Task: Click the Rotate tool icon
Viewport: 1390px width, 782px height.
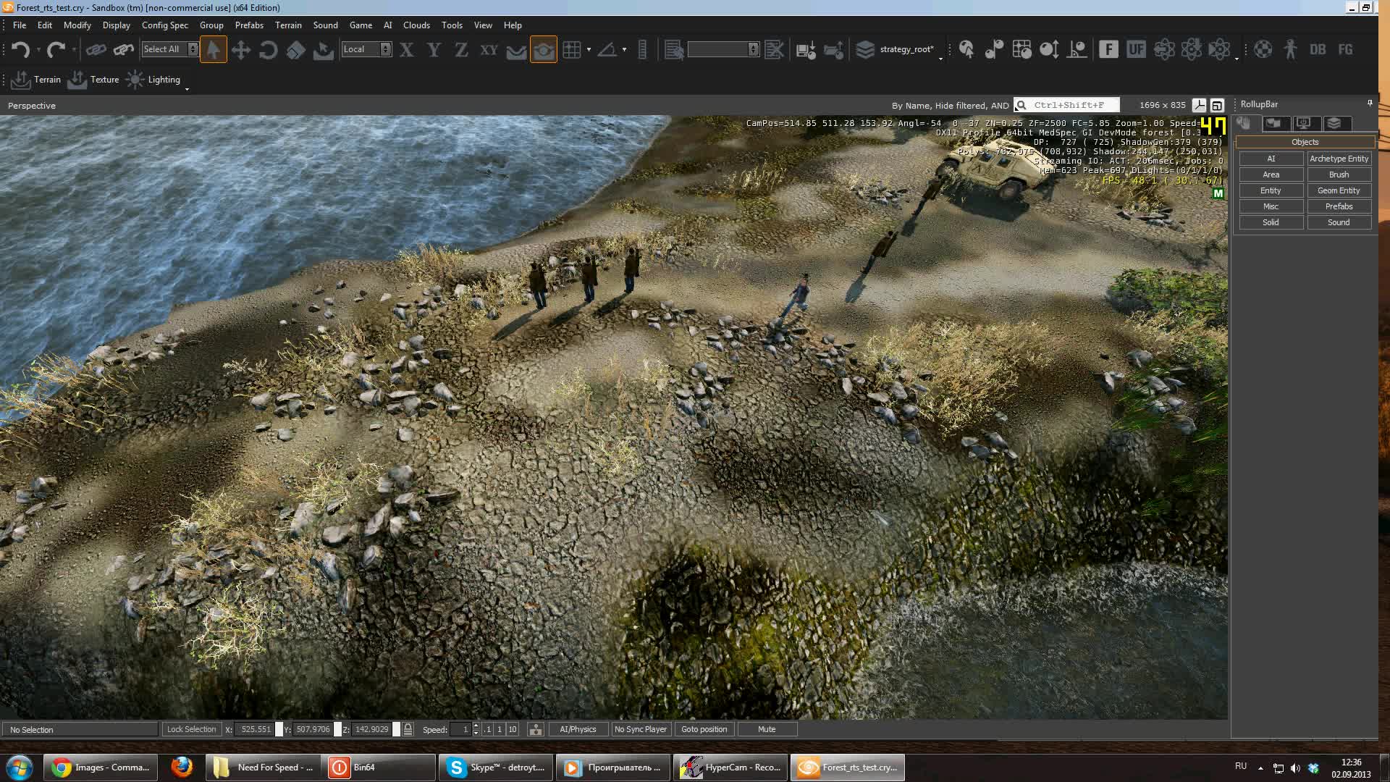Action: [x=267, y=50]
